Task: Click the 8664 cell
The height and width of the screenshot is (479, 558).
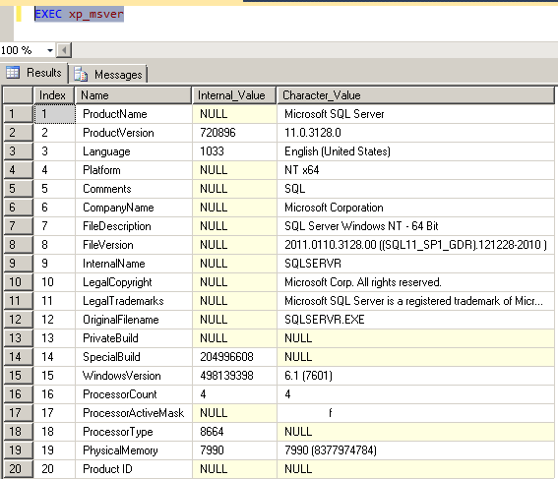Action: point(234,432)
